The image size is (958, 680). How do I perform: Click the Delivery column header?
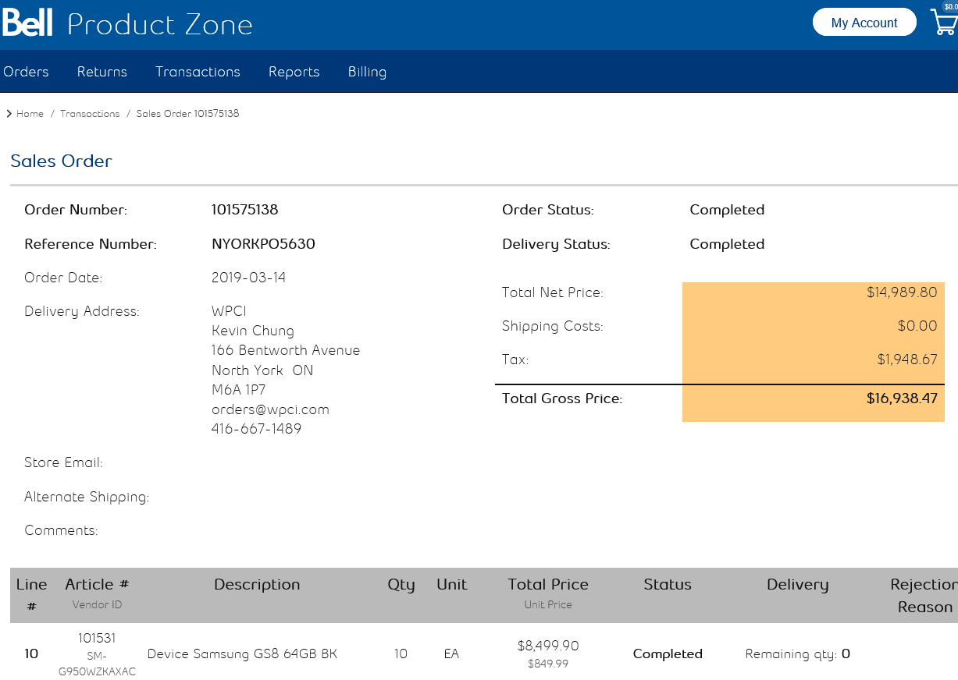(x=798, y=585)
